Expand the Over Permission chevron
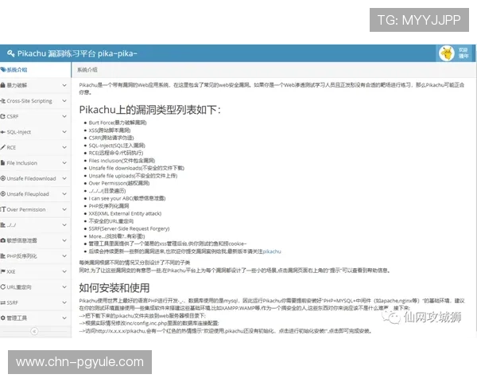Viewport: 477px width, 382px height. pos(64,209)
